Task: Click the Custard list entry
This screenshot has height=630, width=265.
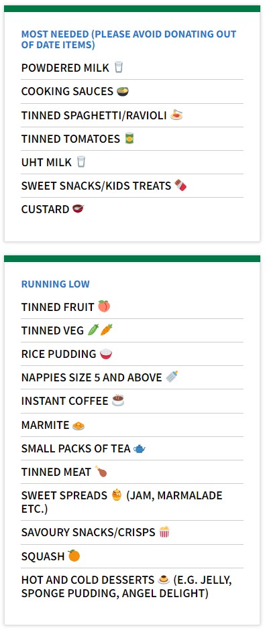Action: pyautogui.click(x=132, y=209)
